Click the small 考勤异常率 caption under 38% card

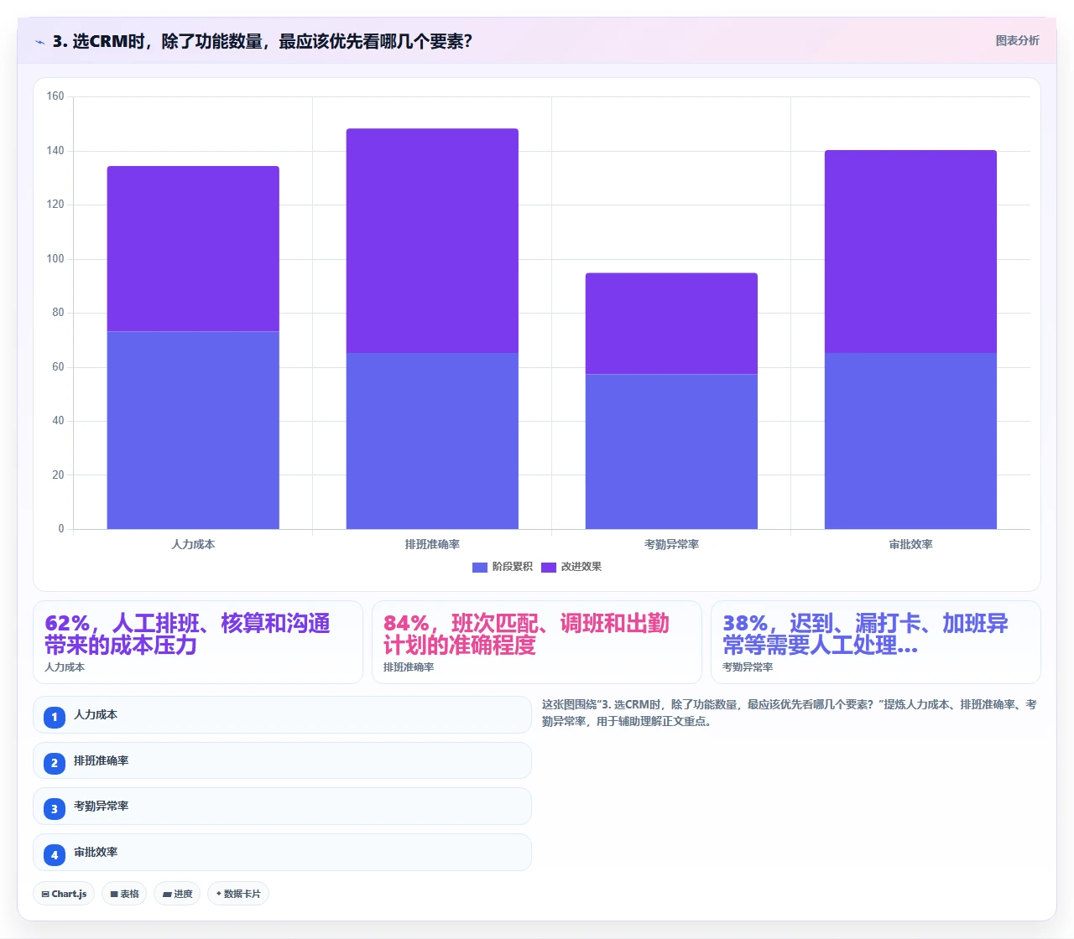point(748,667)
